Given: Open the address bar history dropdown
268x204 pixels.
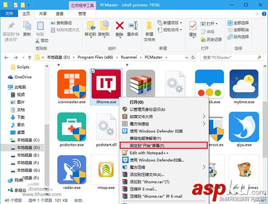Looking at the screenshot, I should point(187,57).
